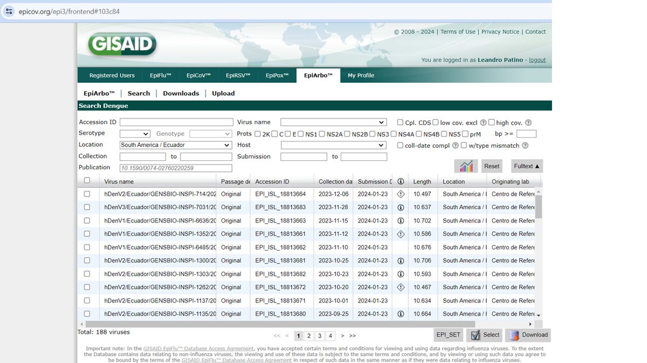This screenshot has width=647, height=363.
Task: Click the help icon next to w/type mismatch
Action: pyautogui.click(x=525, y=145)
